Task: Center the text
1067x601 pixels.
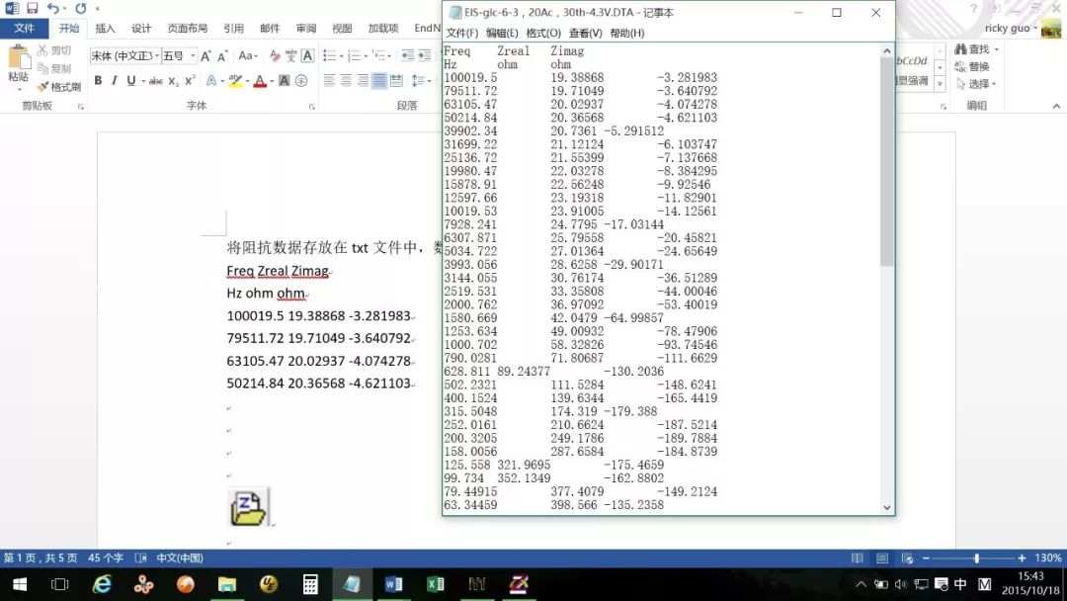Action: (347, 81)
